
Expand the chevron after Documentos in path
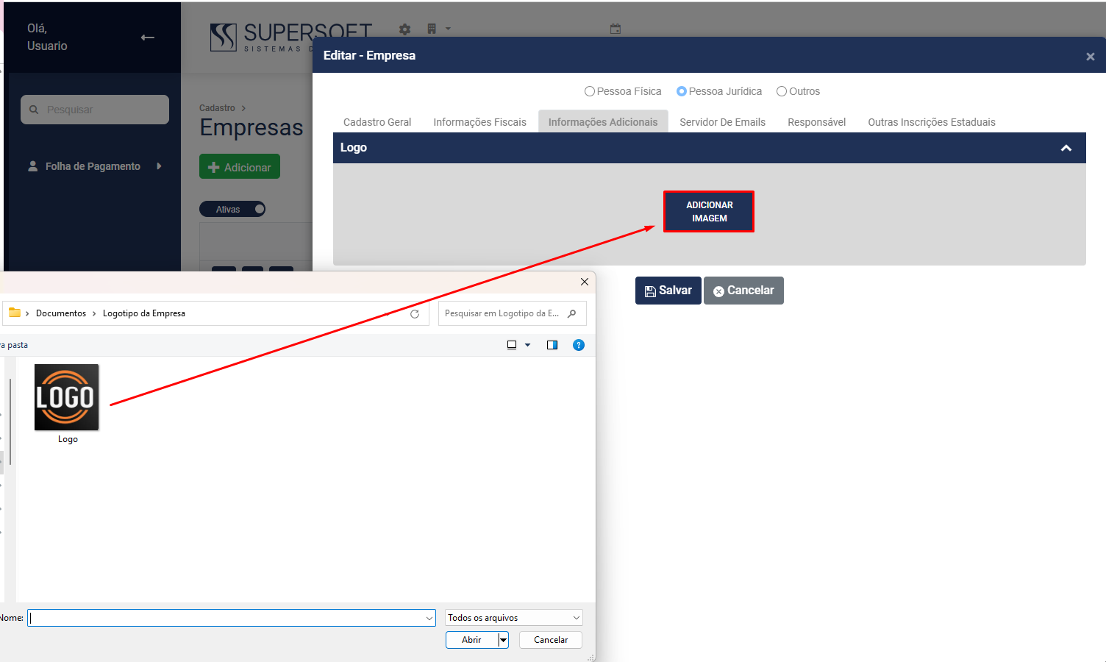tap(94, 313)
